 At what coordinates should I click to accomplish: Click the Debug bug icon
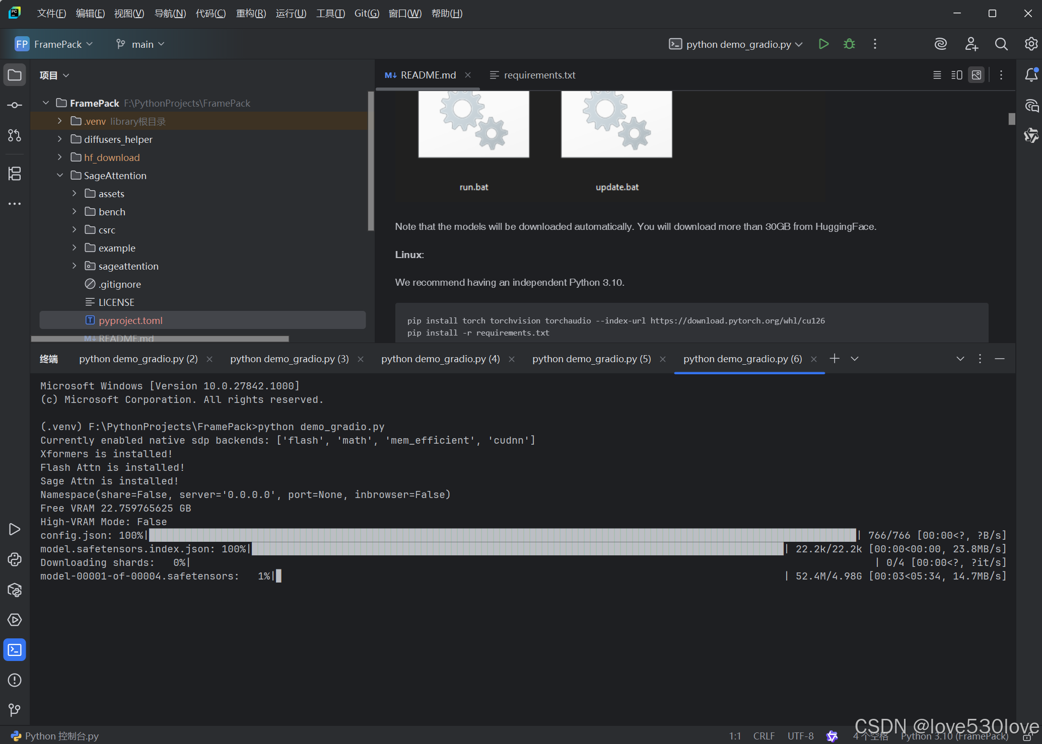pyautogui.click(x=849, y=44)
